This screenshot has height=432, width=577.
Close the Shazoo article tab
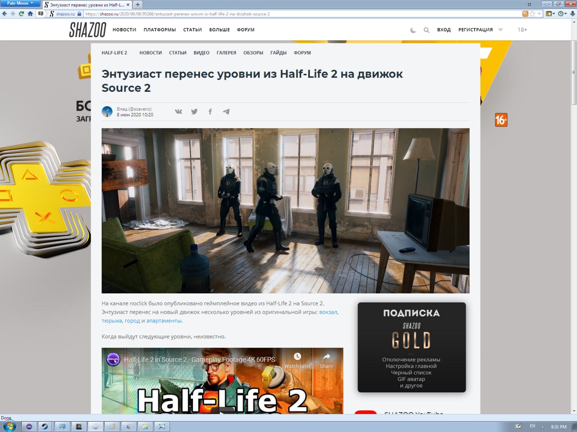128,4
